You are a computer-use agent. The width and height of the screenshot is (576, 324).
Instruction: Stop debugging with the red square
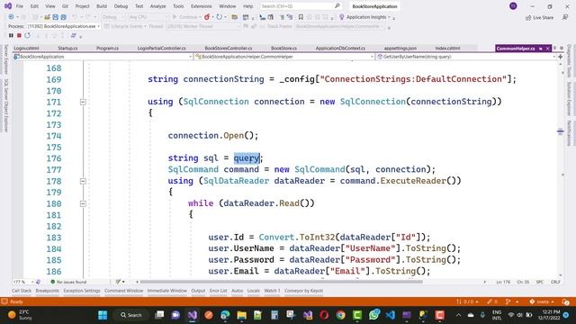point(19,35)
